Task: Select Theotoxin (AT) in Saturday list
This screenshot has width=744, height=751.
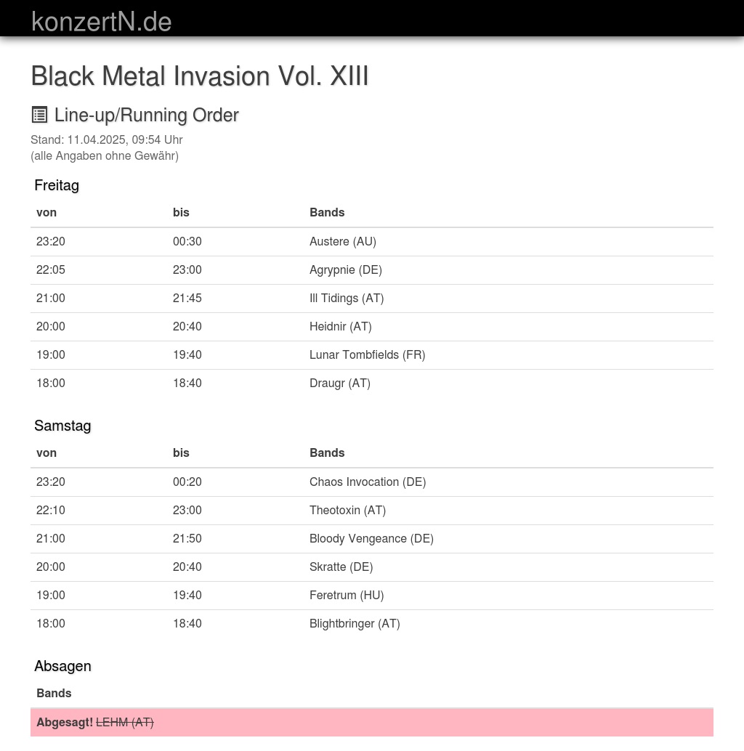Action: pos(347,511)
